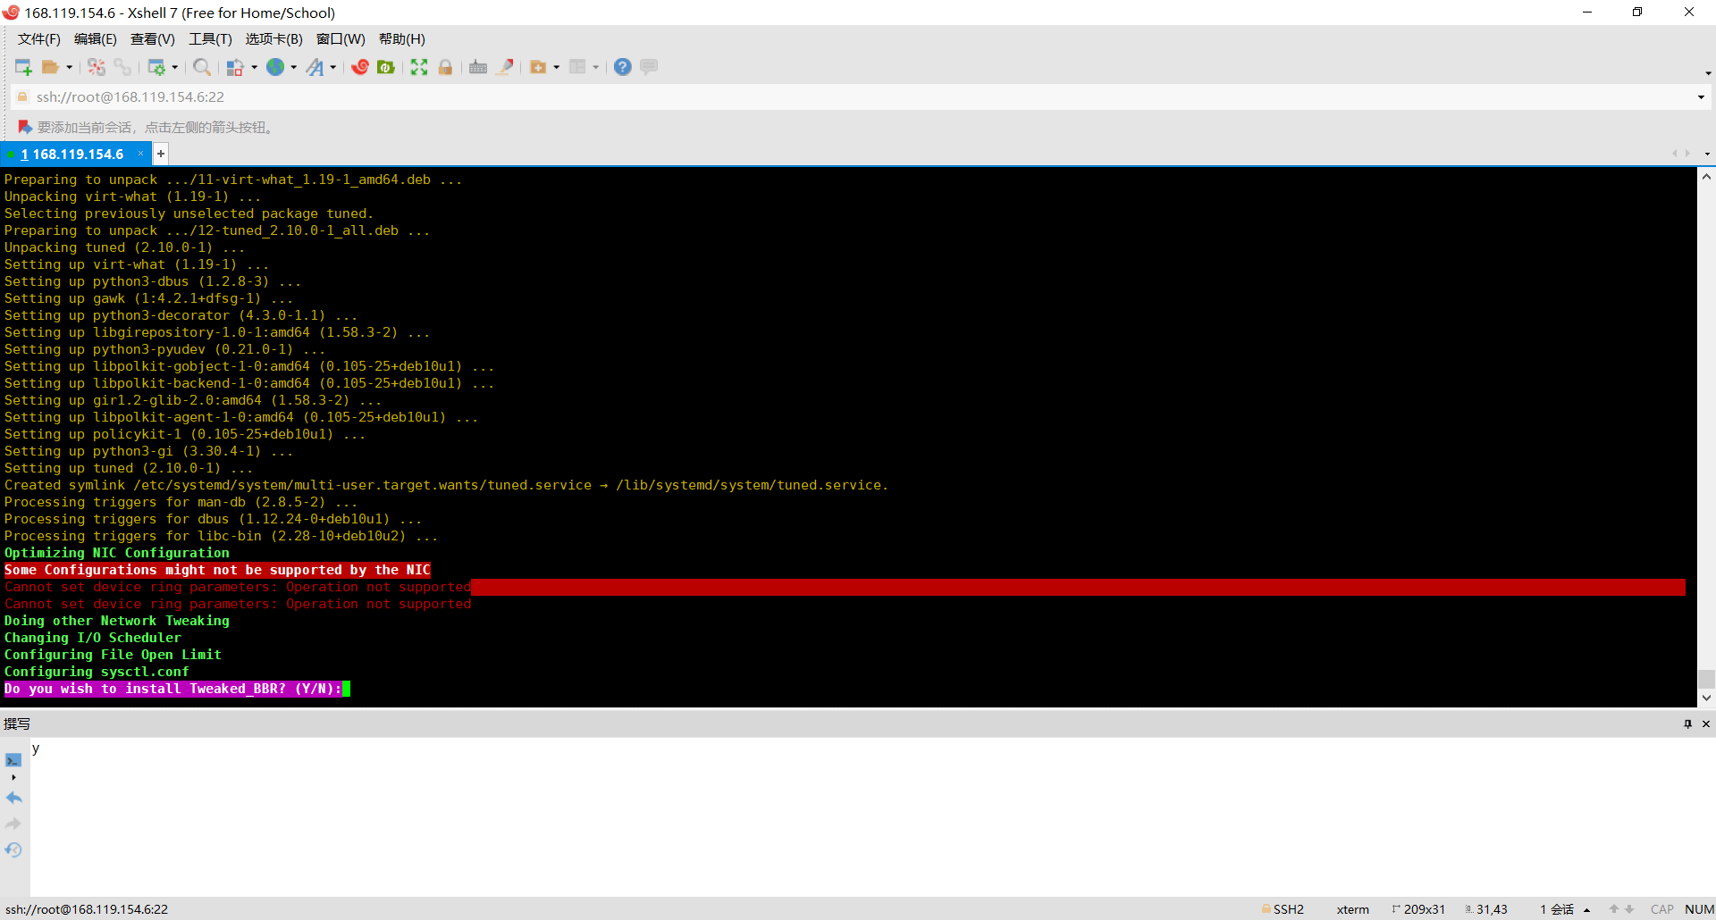Close the compose pane
Screen dimensions: 1716x920
pyautogui.click(x=1705, y=723)
